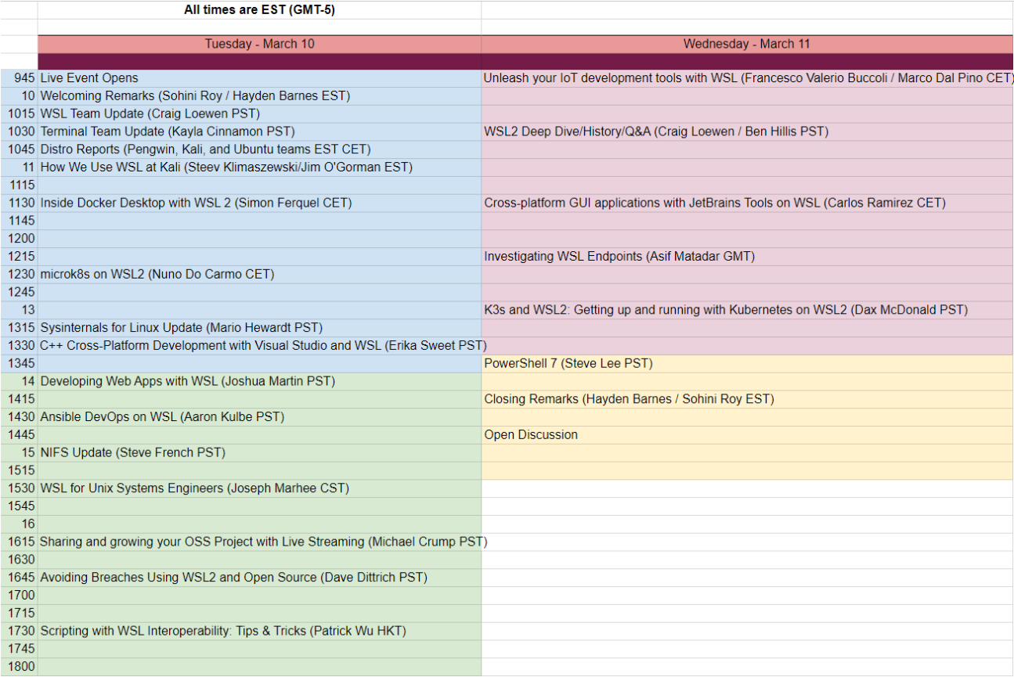
Task: Select the 1115 time cell
Action: tap(19, 185)
